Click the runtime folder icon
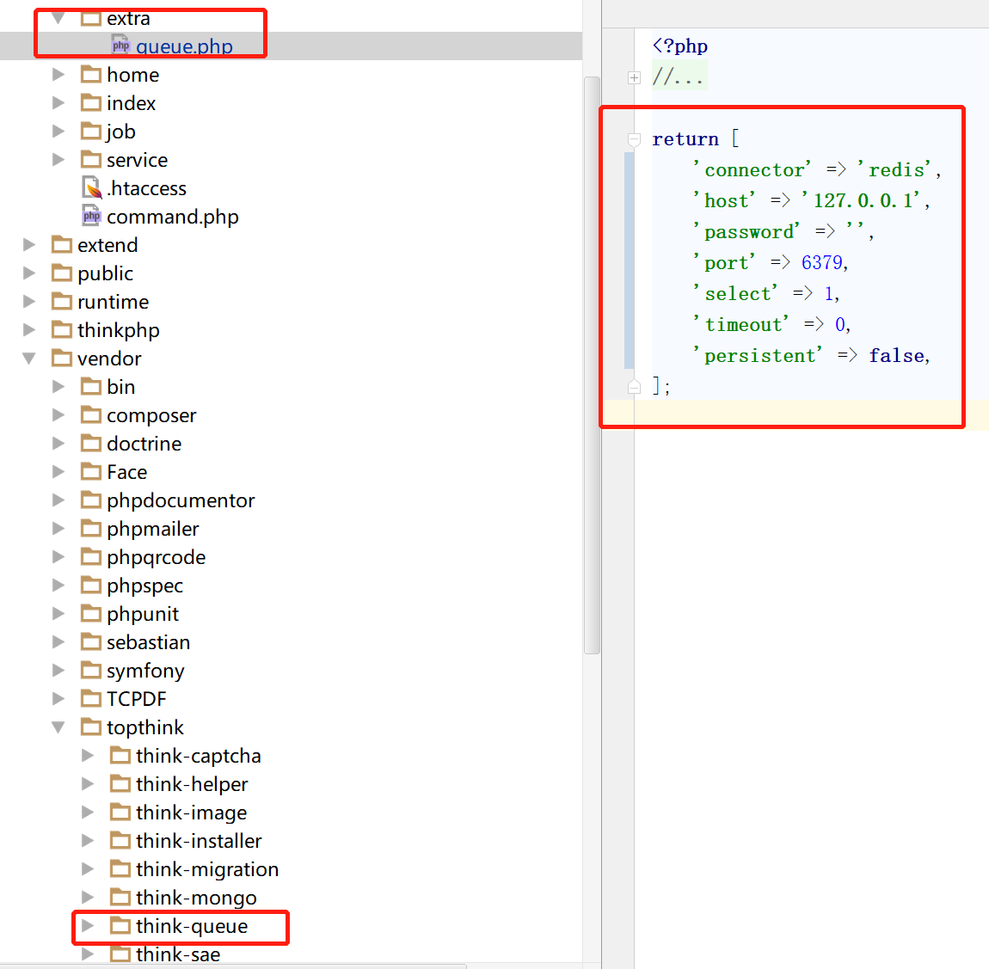 (62, 301)
